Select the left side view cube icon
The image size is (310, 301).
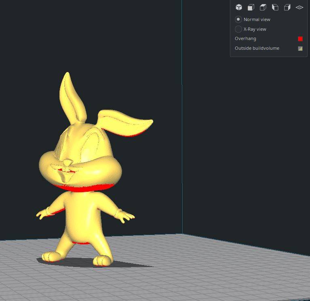click(275, 7)
